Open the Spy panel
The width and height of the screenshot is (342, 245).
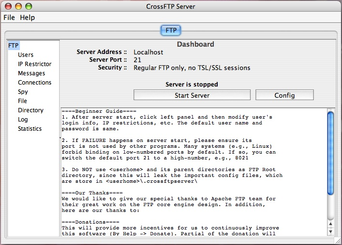coord(23,92)
